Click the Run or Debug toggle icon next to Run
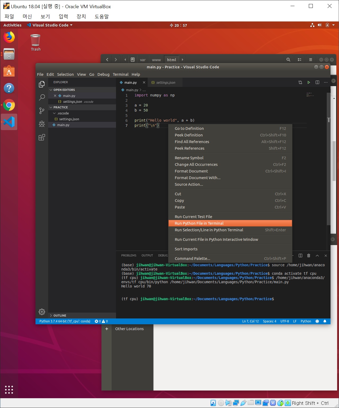The width and height of the screenshot is (339, 408). pyautogui.click(x=300, y=82)
